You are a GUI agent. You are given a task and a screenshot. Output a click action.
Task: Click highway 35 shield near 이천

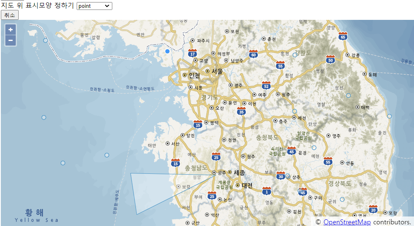241,111
